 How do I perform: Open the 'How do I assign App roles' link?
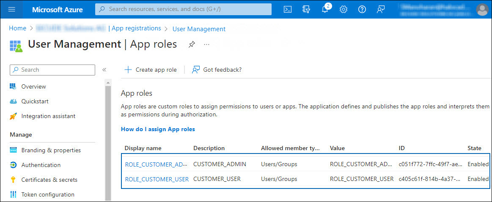pyautogui.click(x=158, y=129)
